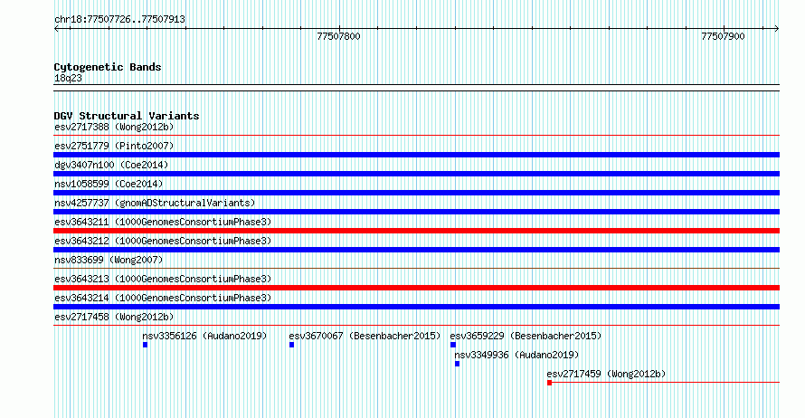Click the esv3643214 blue variant bar

416,307
